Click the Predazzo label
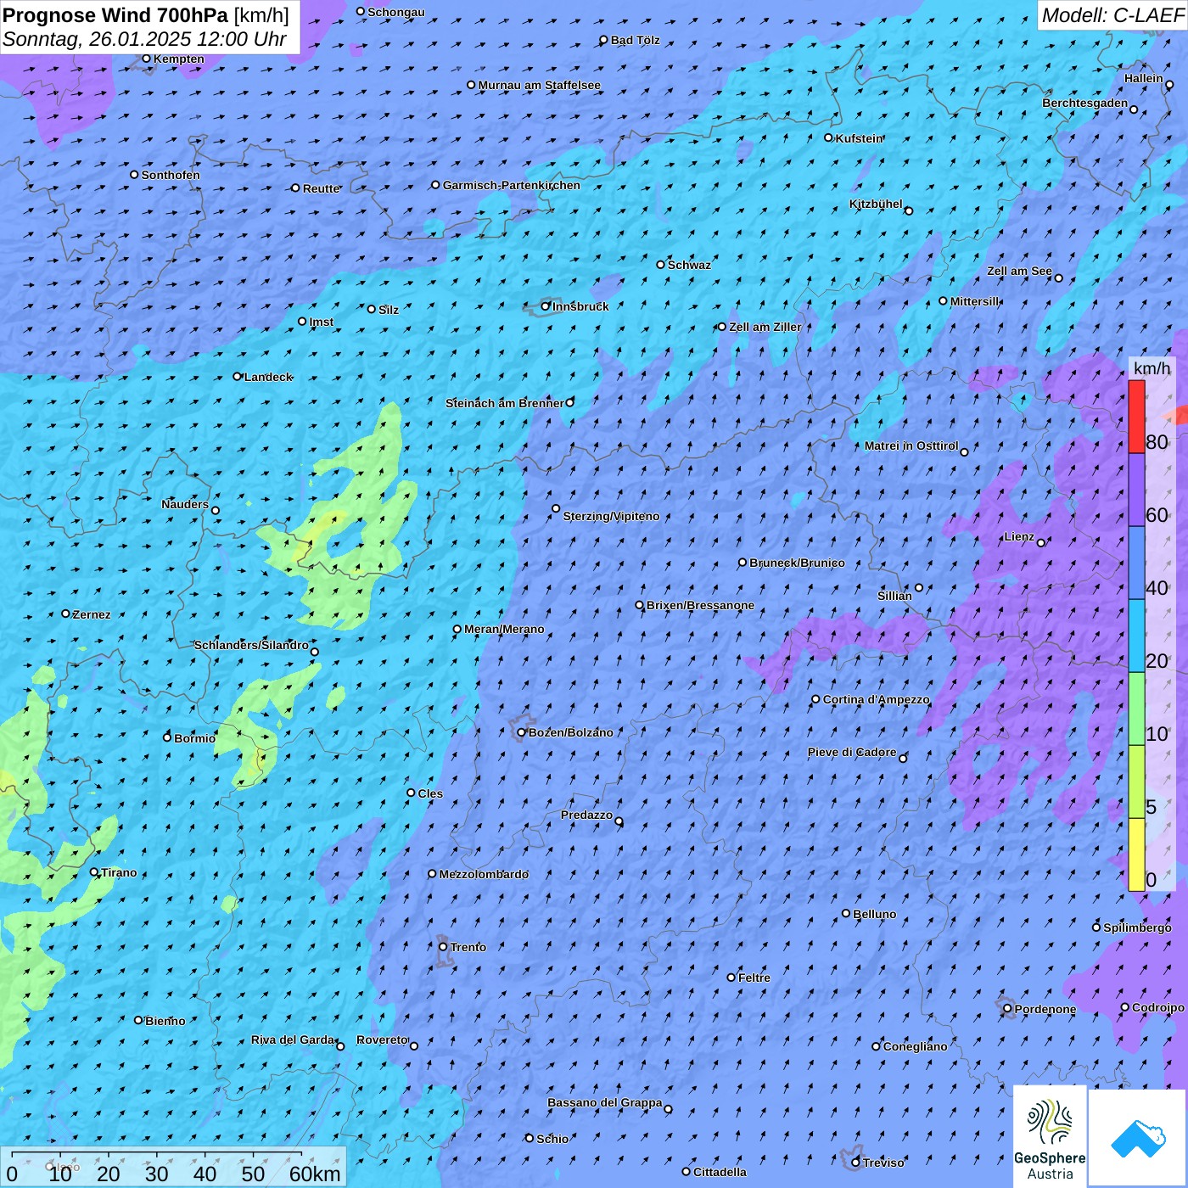 point(586,815)
